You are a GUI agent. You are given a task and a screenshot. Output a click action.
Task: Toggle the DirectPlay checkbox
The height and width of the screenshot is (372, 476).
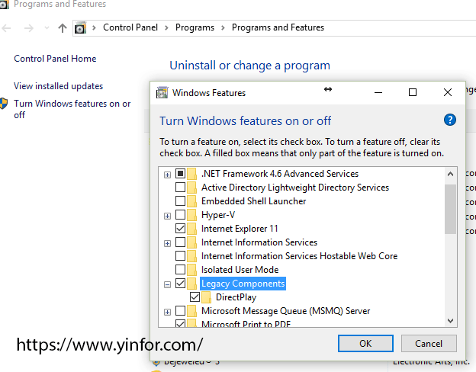(x=194, y=297)
